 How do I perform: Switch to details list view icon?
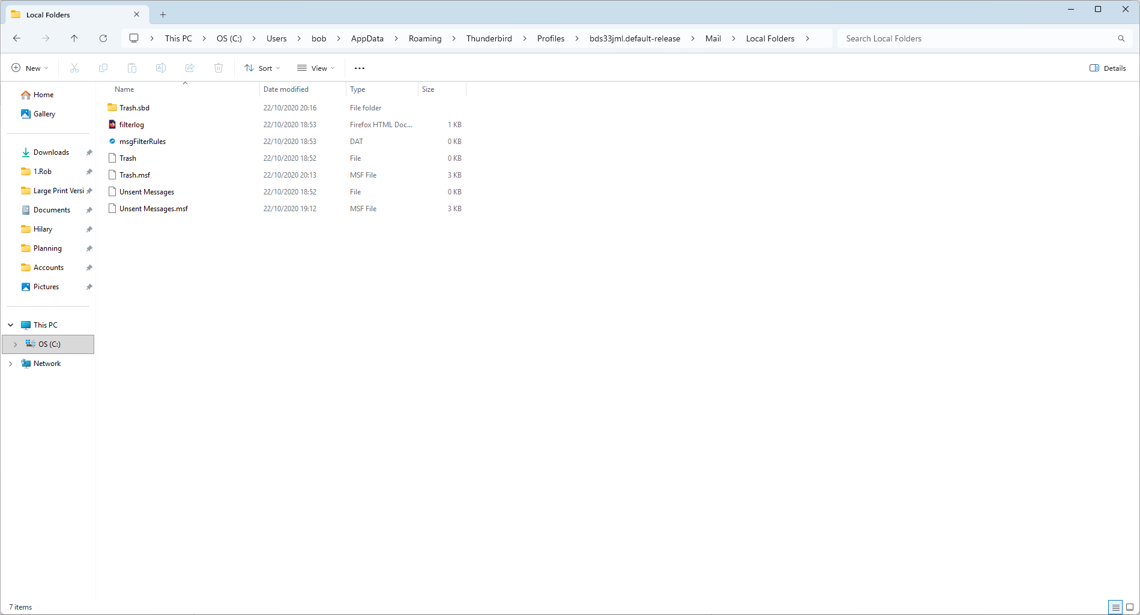pos(1115,607)
